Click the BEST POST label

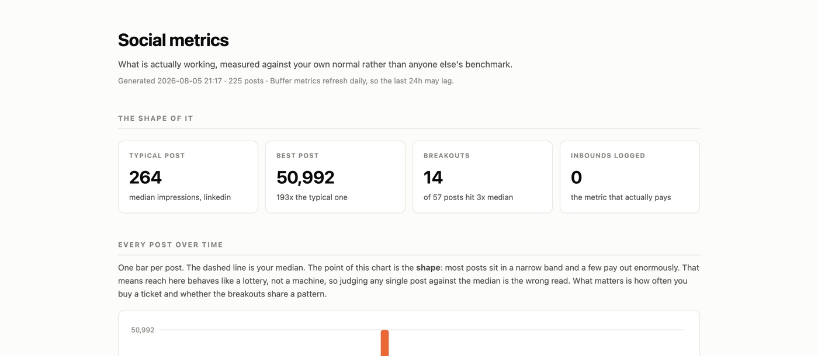pos(297,156)
